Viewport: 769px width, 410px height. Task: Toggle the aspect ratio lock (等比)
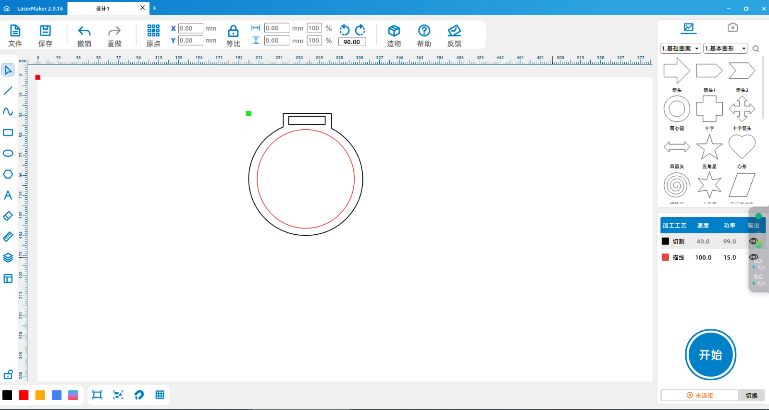[x=233, y=32]
